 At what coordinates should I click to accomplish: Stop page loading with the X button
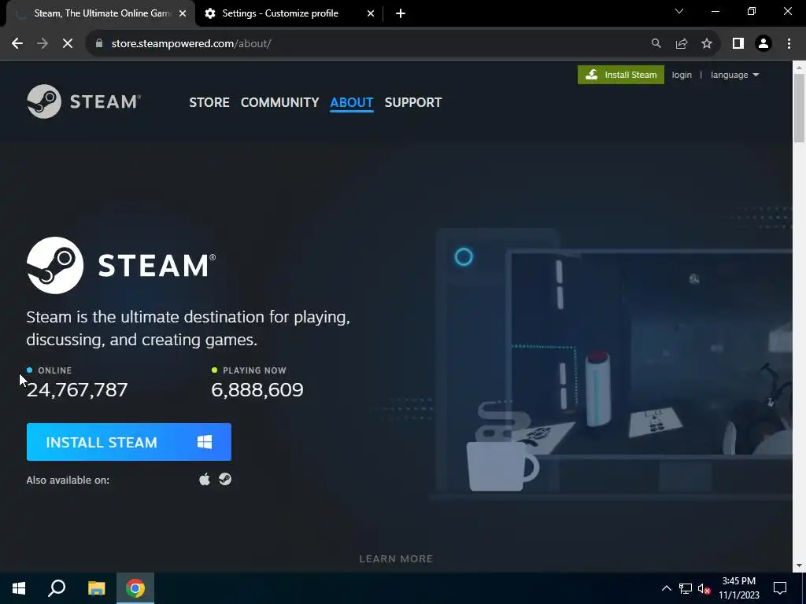[x=68, y=44]
